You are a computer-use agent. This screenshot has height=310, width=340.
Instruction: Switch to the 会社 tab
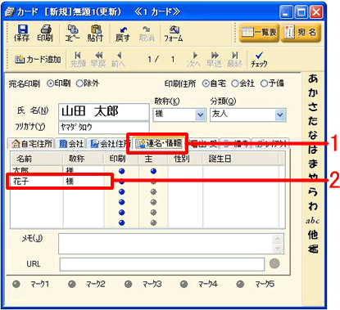pyautogui.click(x=71, y=144)
